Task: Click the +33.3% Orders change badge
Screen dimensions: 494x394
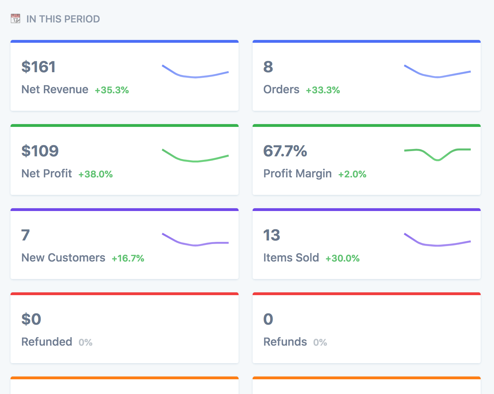Action: pos(323,90)
